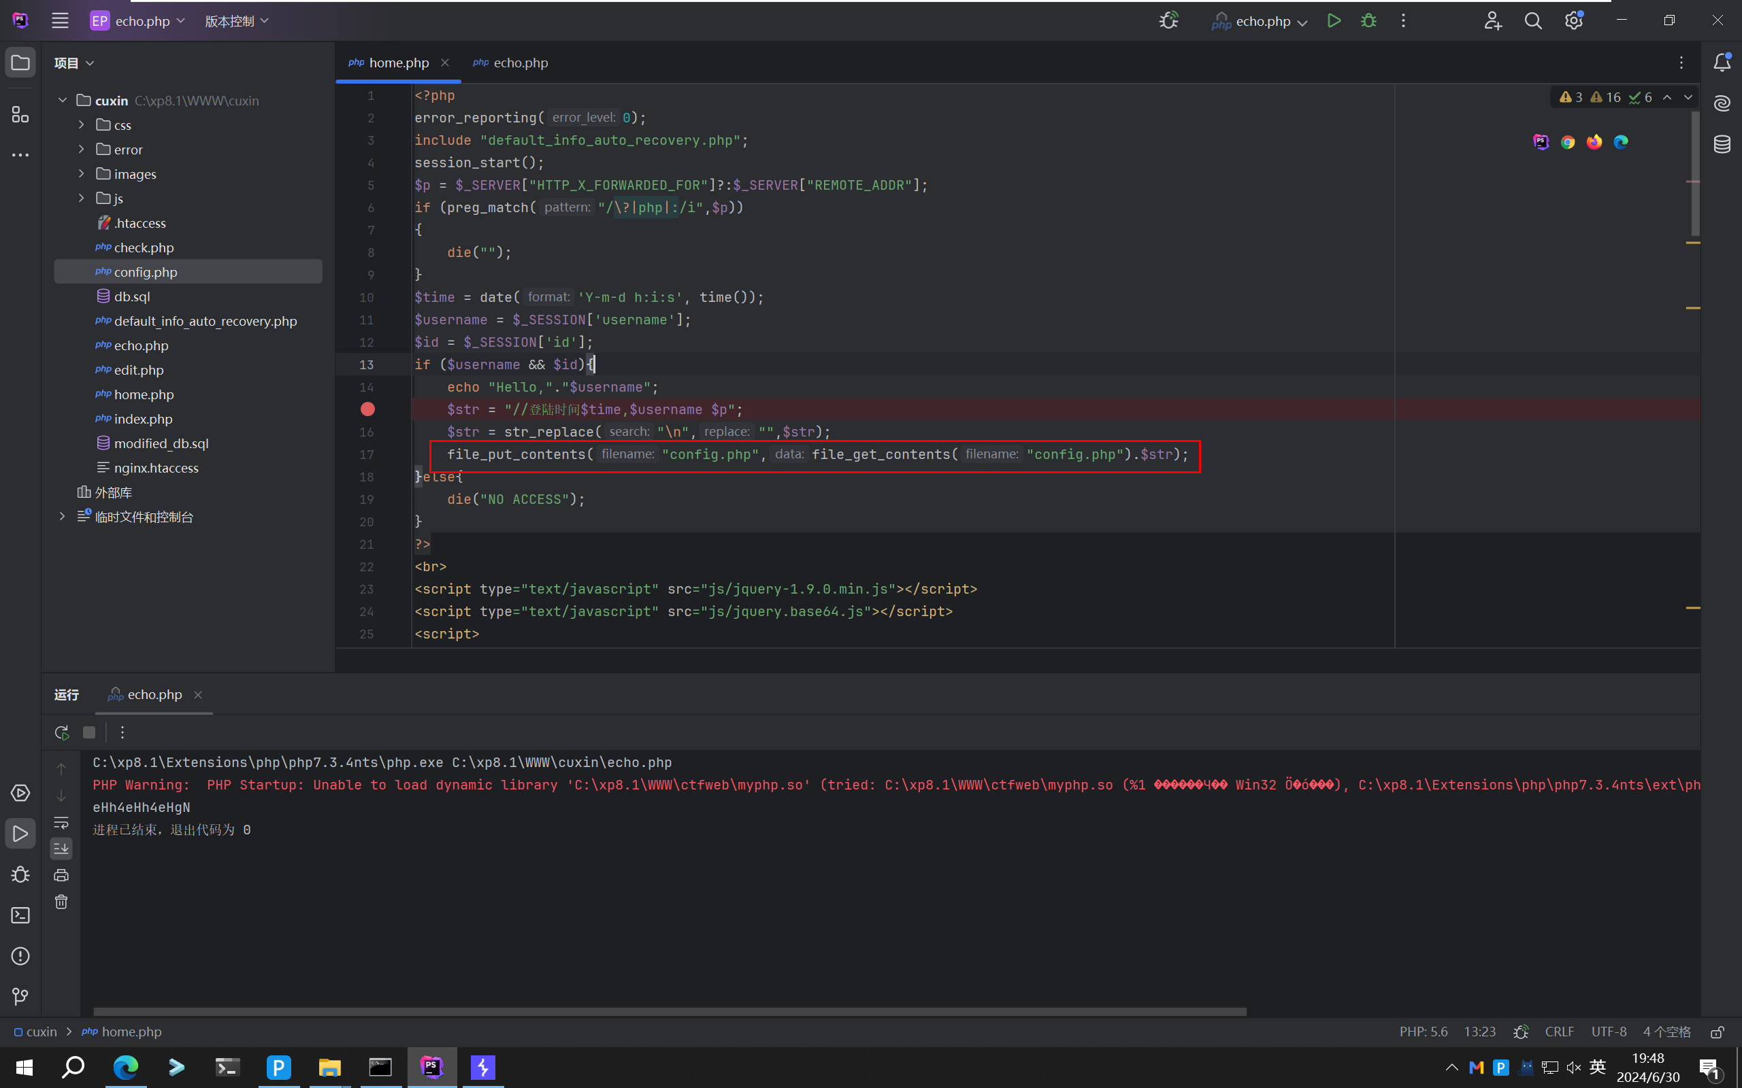Open AI Assistant spiral icon
Screen dimensions: 1742x1088
click(x=1722, y=103)
